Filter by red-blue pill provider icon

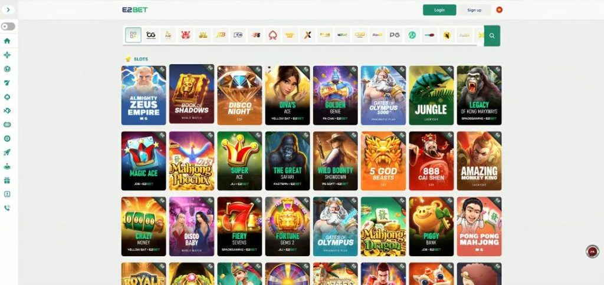(429, 35)
